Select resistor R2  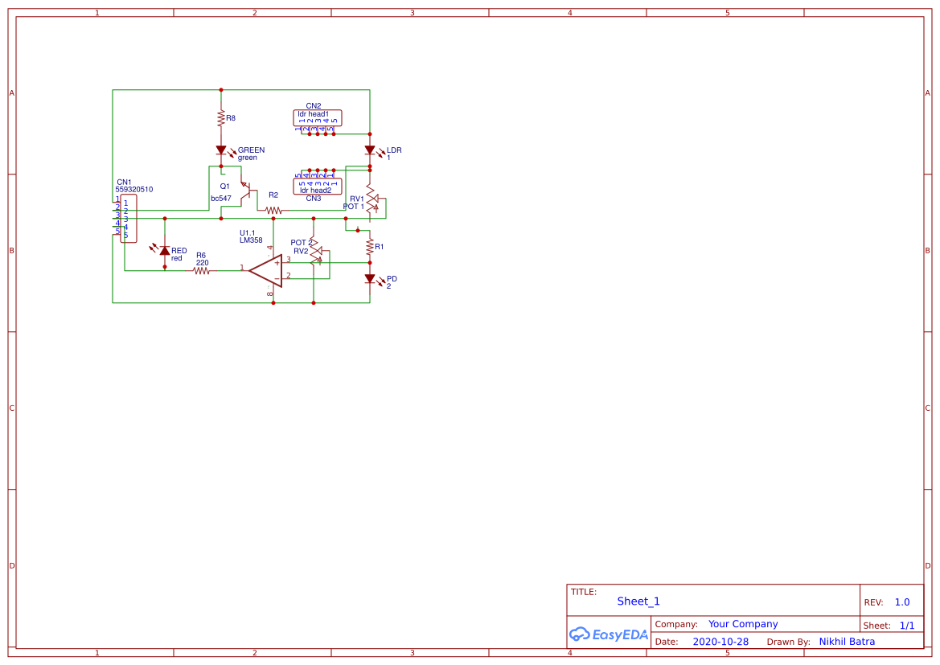(273, 209)
